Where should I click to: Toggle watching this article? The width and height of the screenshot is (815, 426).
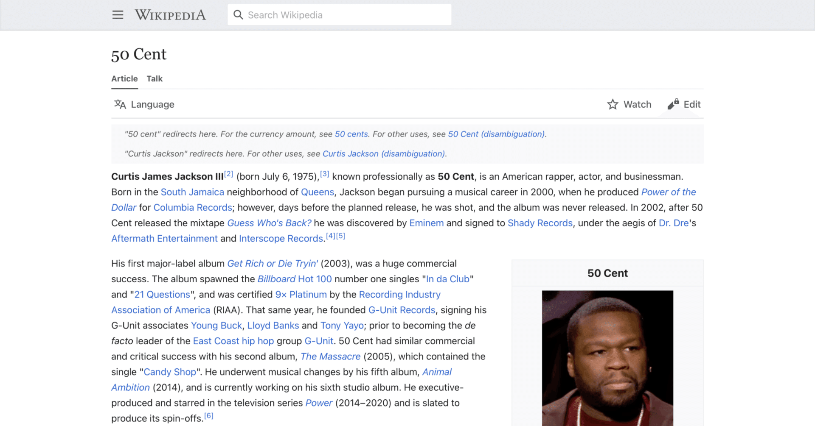click(x=629, y=104)
